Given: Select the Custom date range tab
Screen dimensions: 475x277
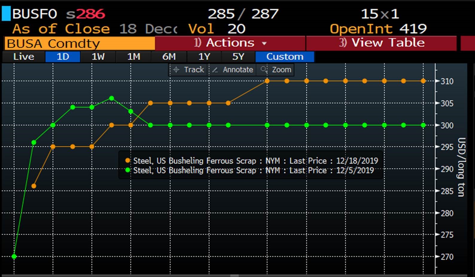Looking at the screenshot, I should (x=284, y=57).
